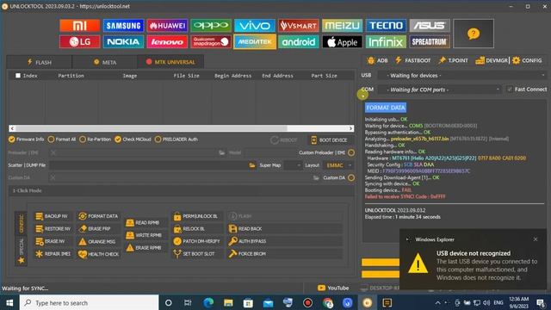Open the FASTBOOT panel
Viewport: 551px width, 310px height.
tap(412, 60)
